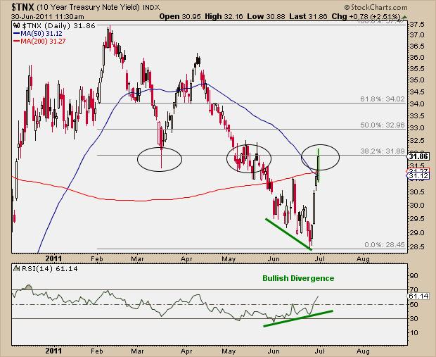
Task: Select the $TNX ticker symbol title
Action: pyautogui.click(x=23, y=6)
